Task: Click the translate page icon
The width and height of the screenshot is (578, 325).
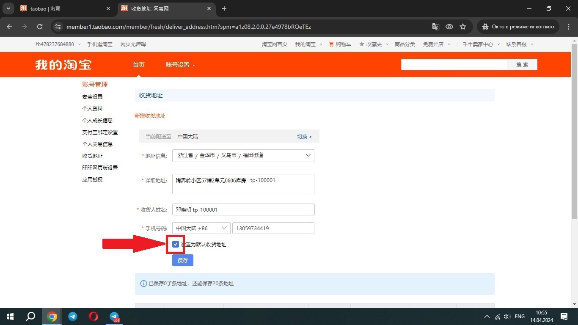Action: pos(435,27)
